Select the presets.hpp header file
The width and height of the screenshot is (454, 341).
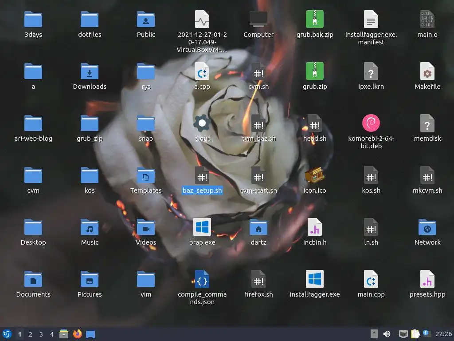[x=427, y=279]
